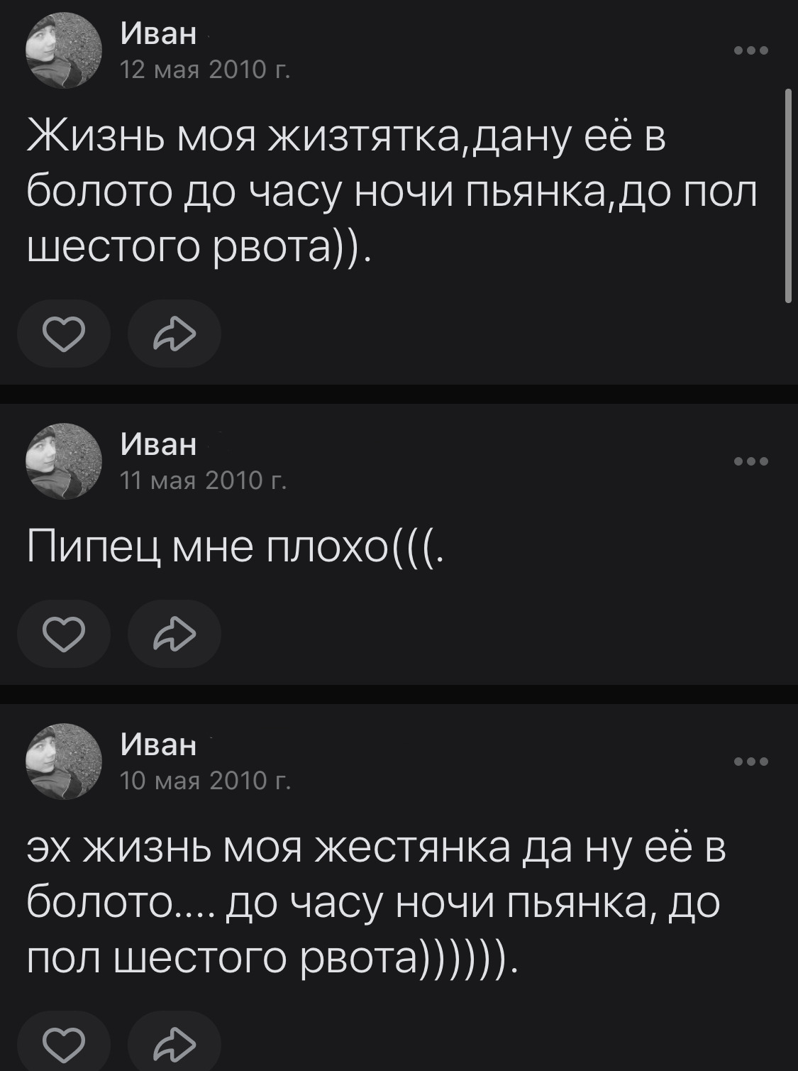Click the '11 мая 2010 г.' timestamp
The height and width of the screenshot is (1071, 798).
pos(204,480)
